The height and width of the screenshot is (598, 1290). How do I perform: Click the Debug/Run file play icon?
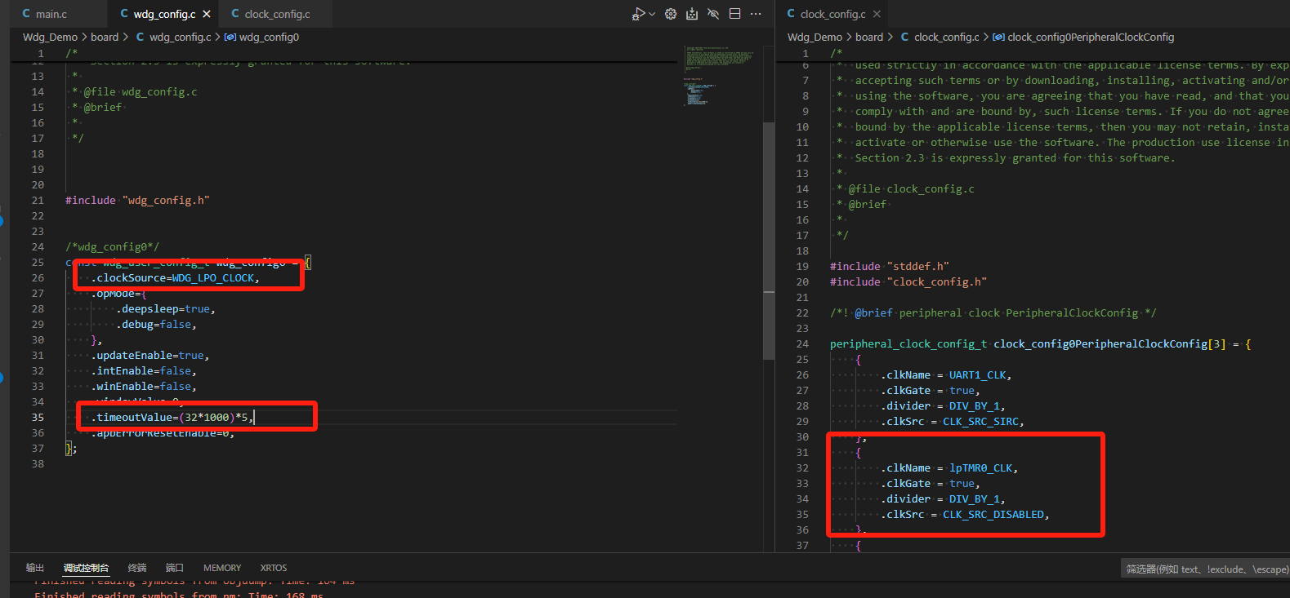639,14
